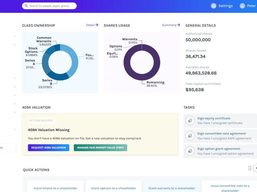Click the Sign option grant agreement icon
The image size is (257, 192).
pyautogui.click(x=190, y=151)
